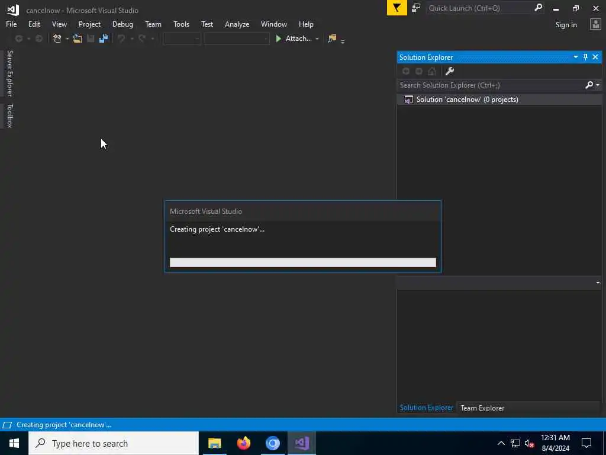This screenshot has width=606, height=455.
Task: Open the Server Explorer side tab
Action: coord(9,73)
